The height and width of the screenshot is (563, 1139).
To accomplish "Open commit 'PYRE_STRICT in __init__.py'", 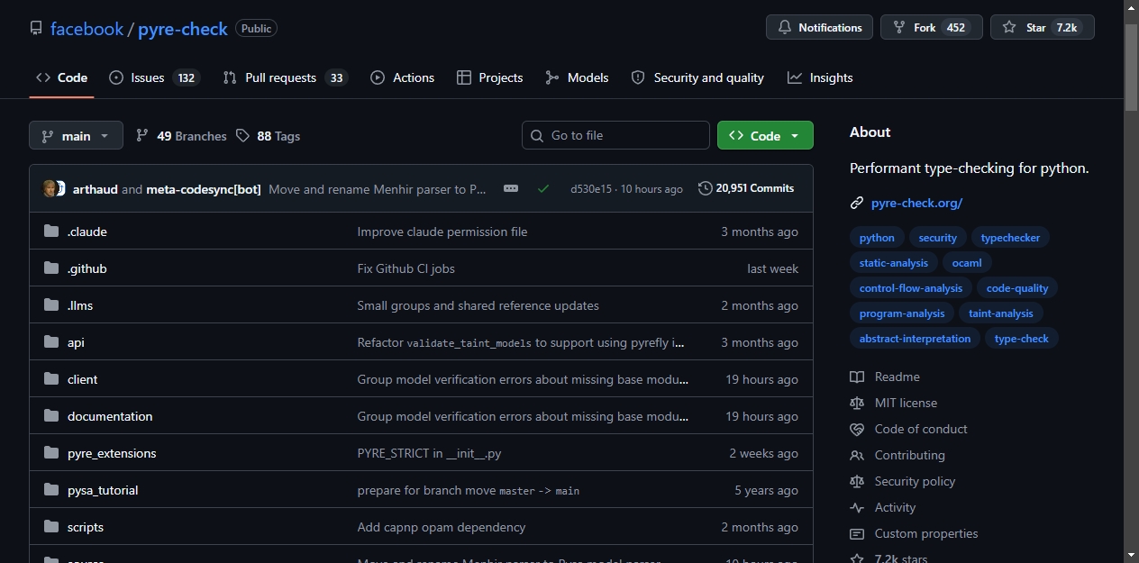I will point(429,453).
